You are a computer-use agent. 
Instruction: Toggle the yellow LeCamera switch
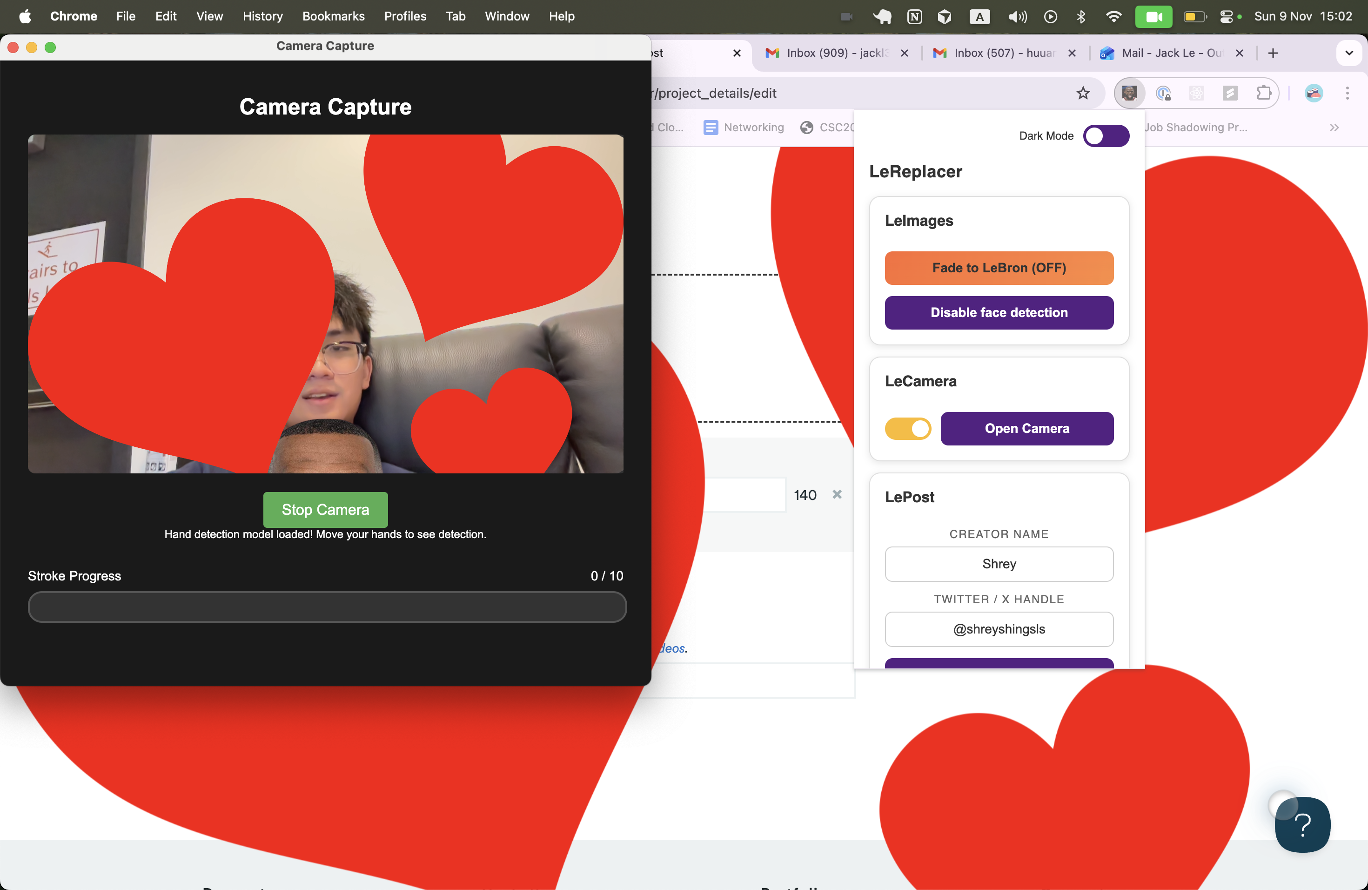tap(908, 428)
